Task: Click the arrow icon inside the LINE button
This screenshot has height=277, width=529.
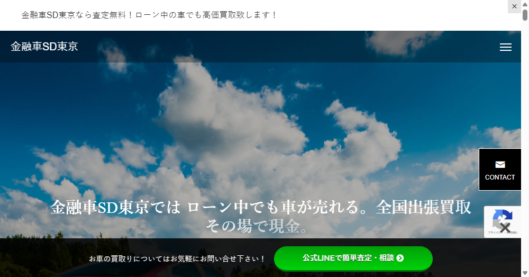Action: click(400, 258)
